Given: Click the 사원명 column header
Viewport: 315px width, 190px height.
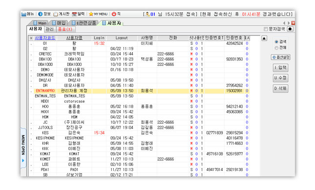Looking at the screenshot, I should click(x=147, y=38).
